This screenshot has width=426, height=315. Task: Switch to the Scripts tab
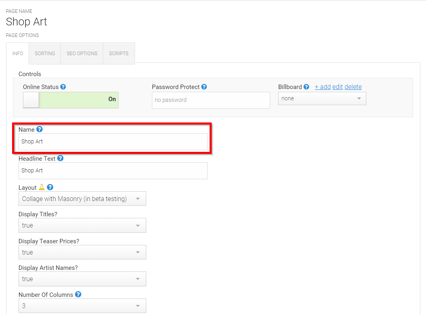click(x=119, y=54)
